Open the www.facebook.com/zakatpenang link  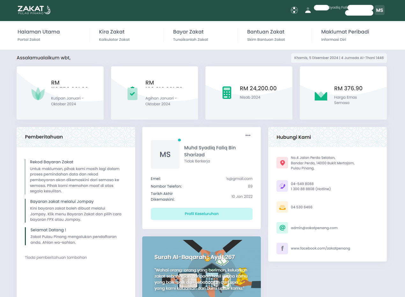click(320, 248)
